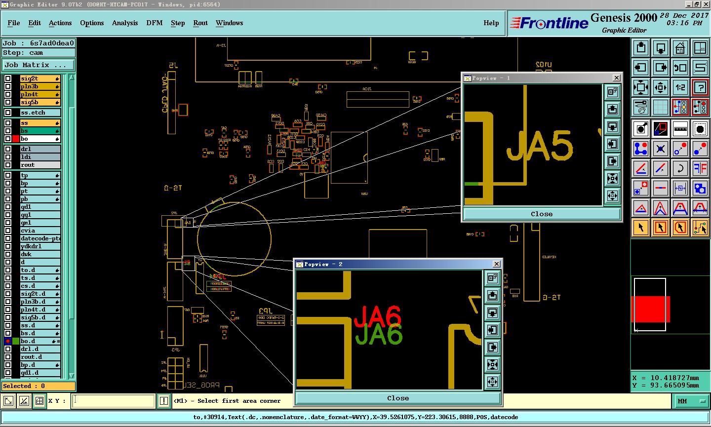The width and height of the screenshot is (711, 427).
Task: Click the layer list scroll-down arrow
Action: click(72, 376)
